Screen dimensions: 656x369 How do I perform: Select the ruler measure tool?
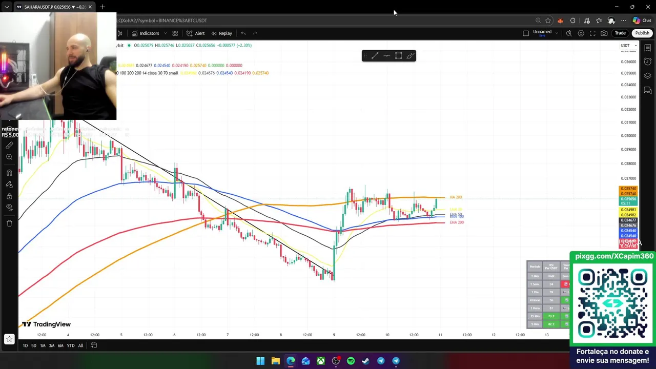click(x=9, y=146)
